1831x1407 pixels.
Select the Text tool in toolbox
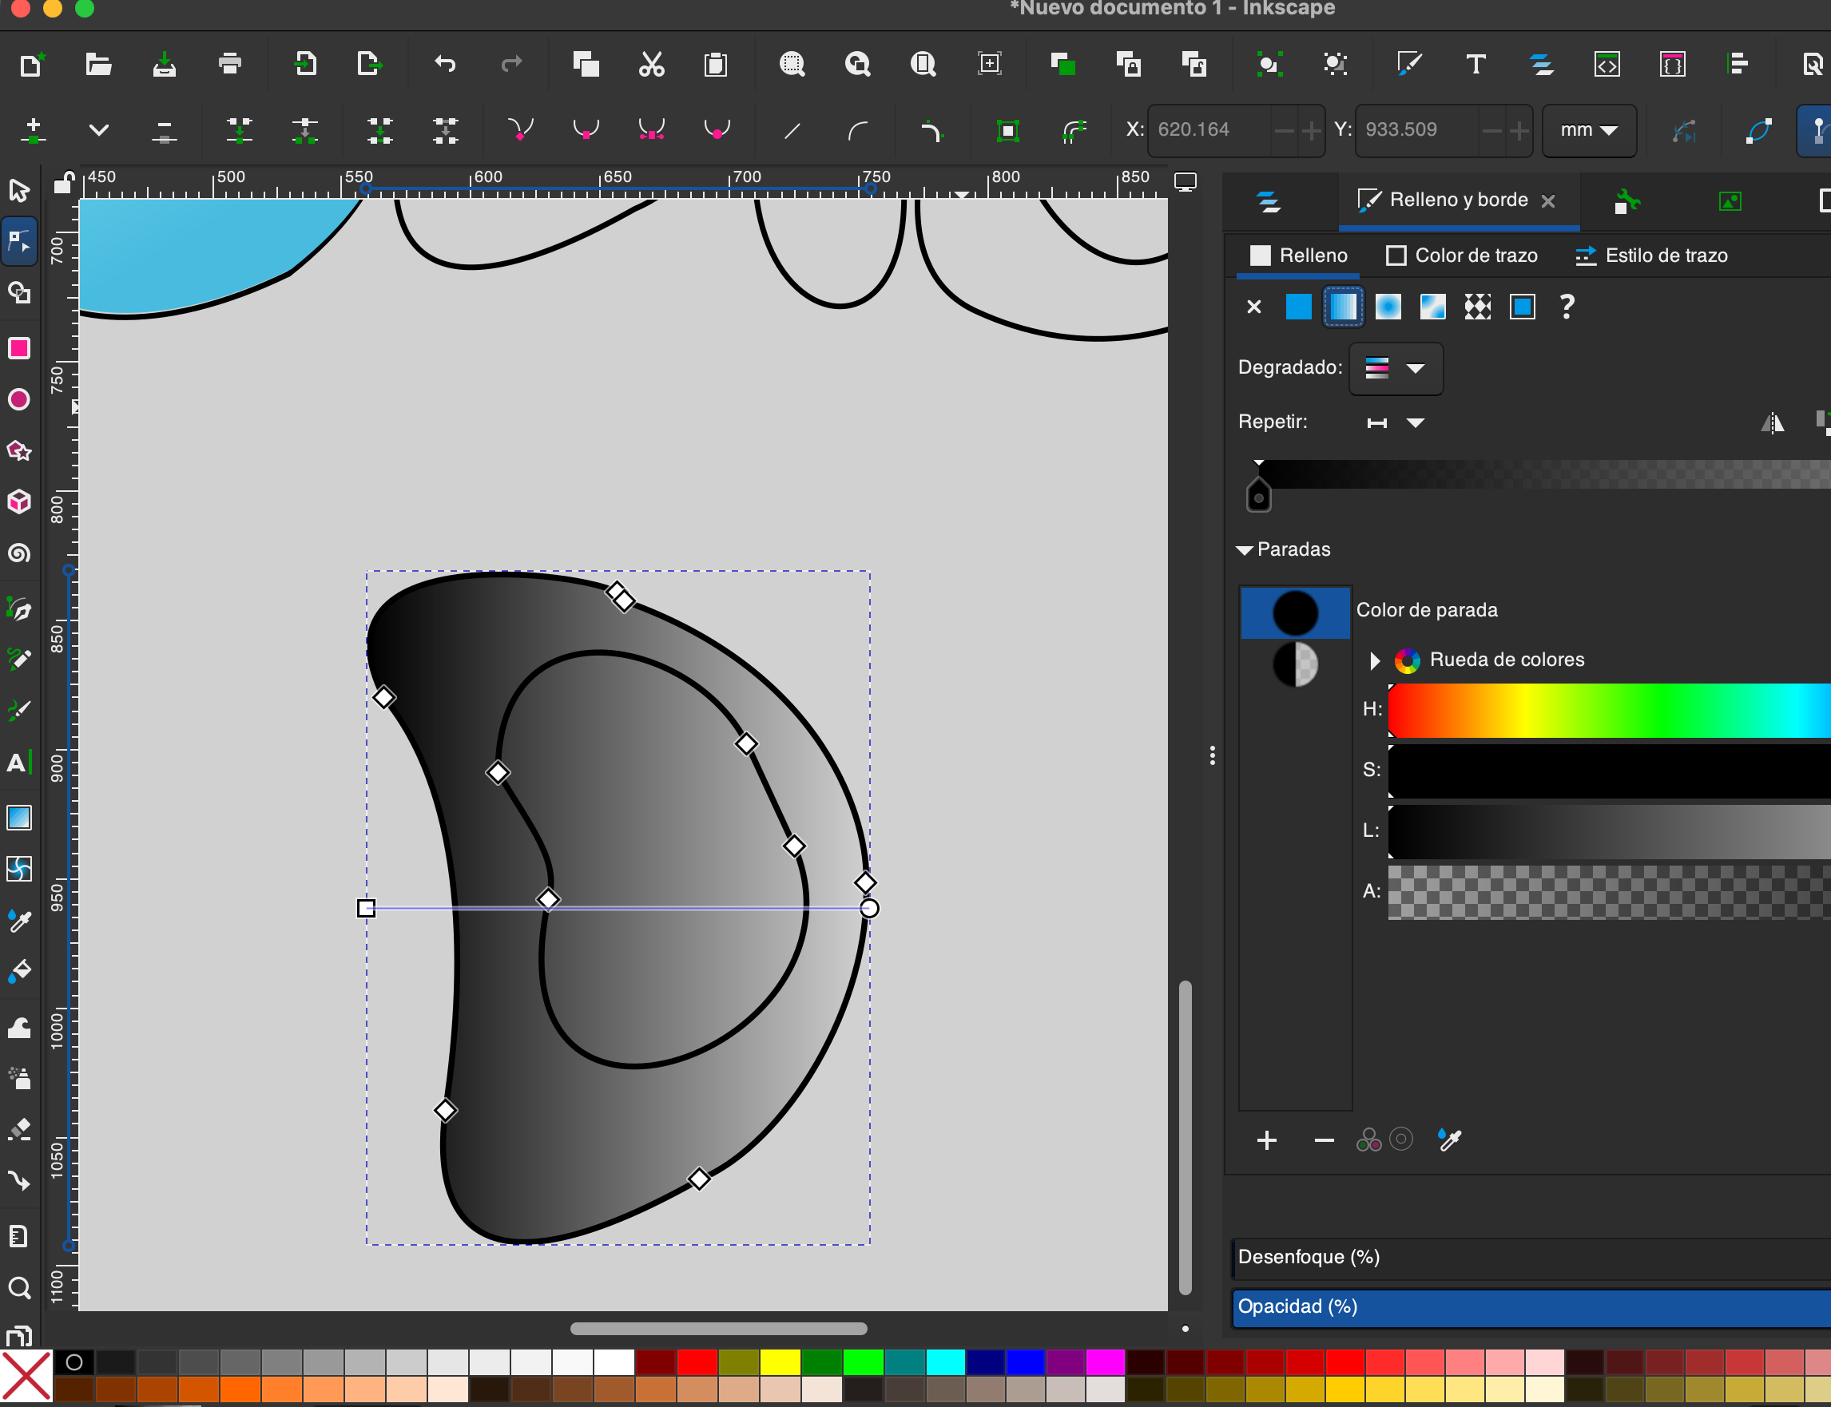(x=19, y=763)
